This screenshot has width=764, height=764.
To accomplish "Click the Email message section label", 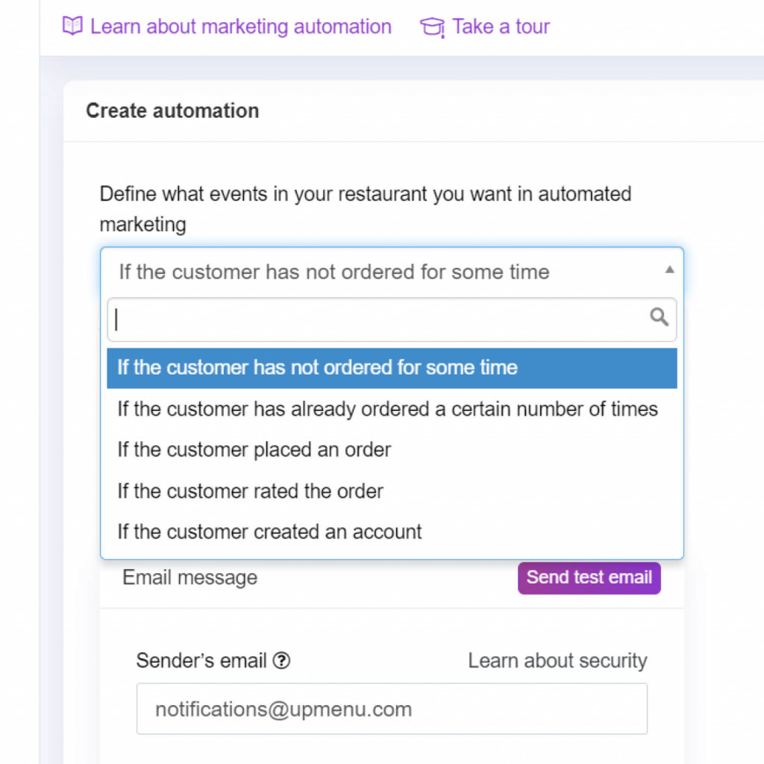I will [x=189, y=577].
